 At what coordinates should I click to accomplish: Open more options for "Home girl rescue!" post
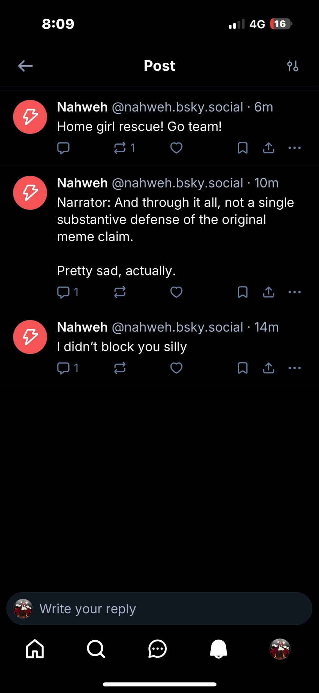pos(294,148)
